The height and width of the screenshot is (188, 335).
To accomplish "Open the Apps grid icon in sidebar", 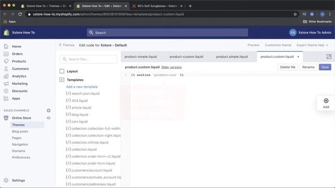I will tap(6, 98).
